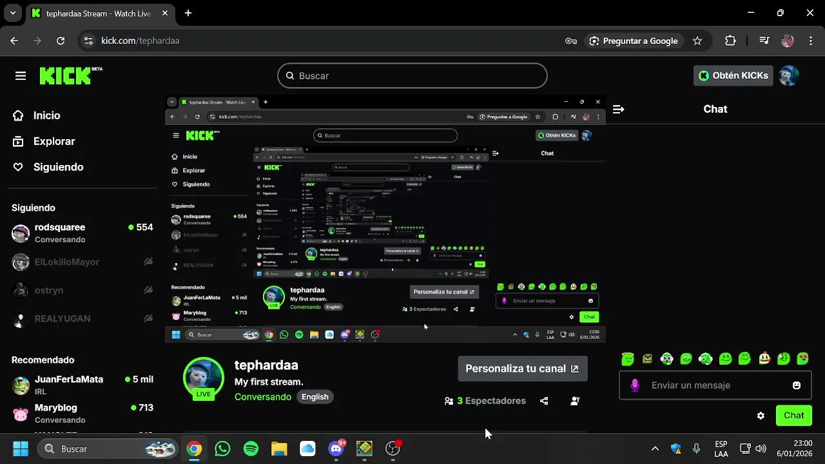Focus the Kick Buscar search field
This screenshot has width=825, height=464.
coord(412,75)
